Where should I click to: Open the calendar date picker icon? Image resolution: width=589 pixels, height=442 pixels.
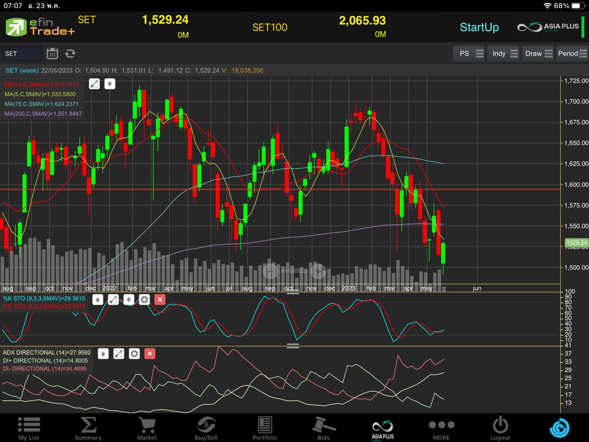(52, 53)
